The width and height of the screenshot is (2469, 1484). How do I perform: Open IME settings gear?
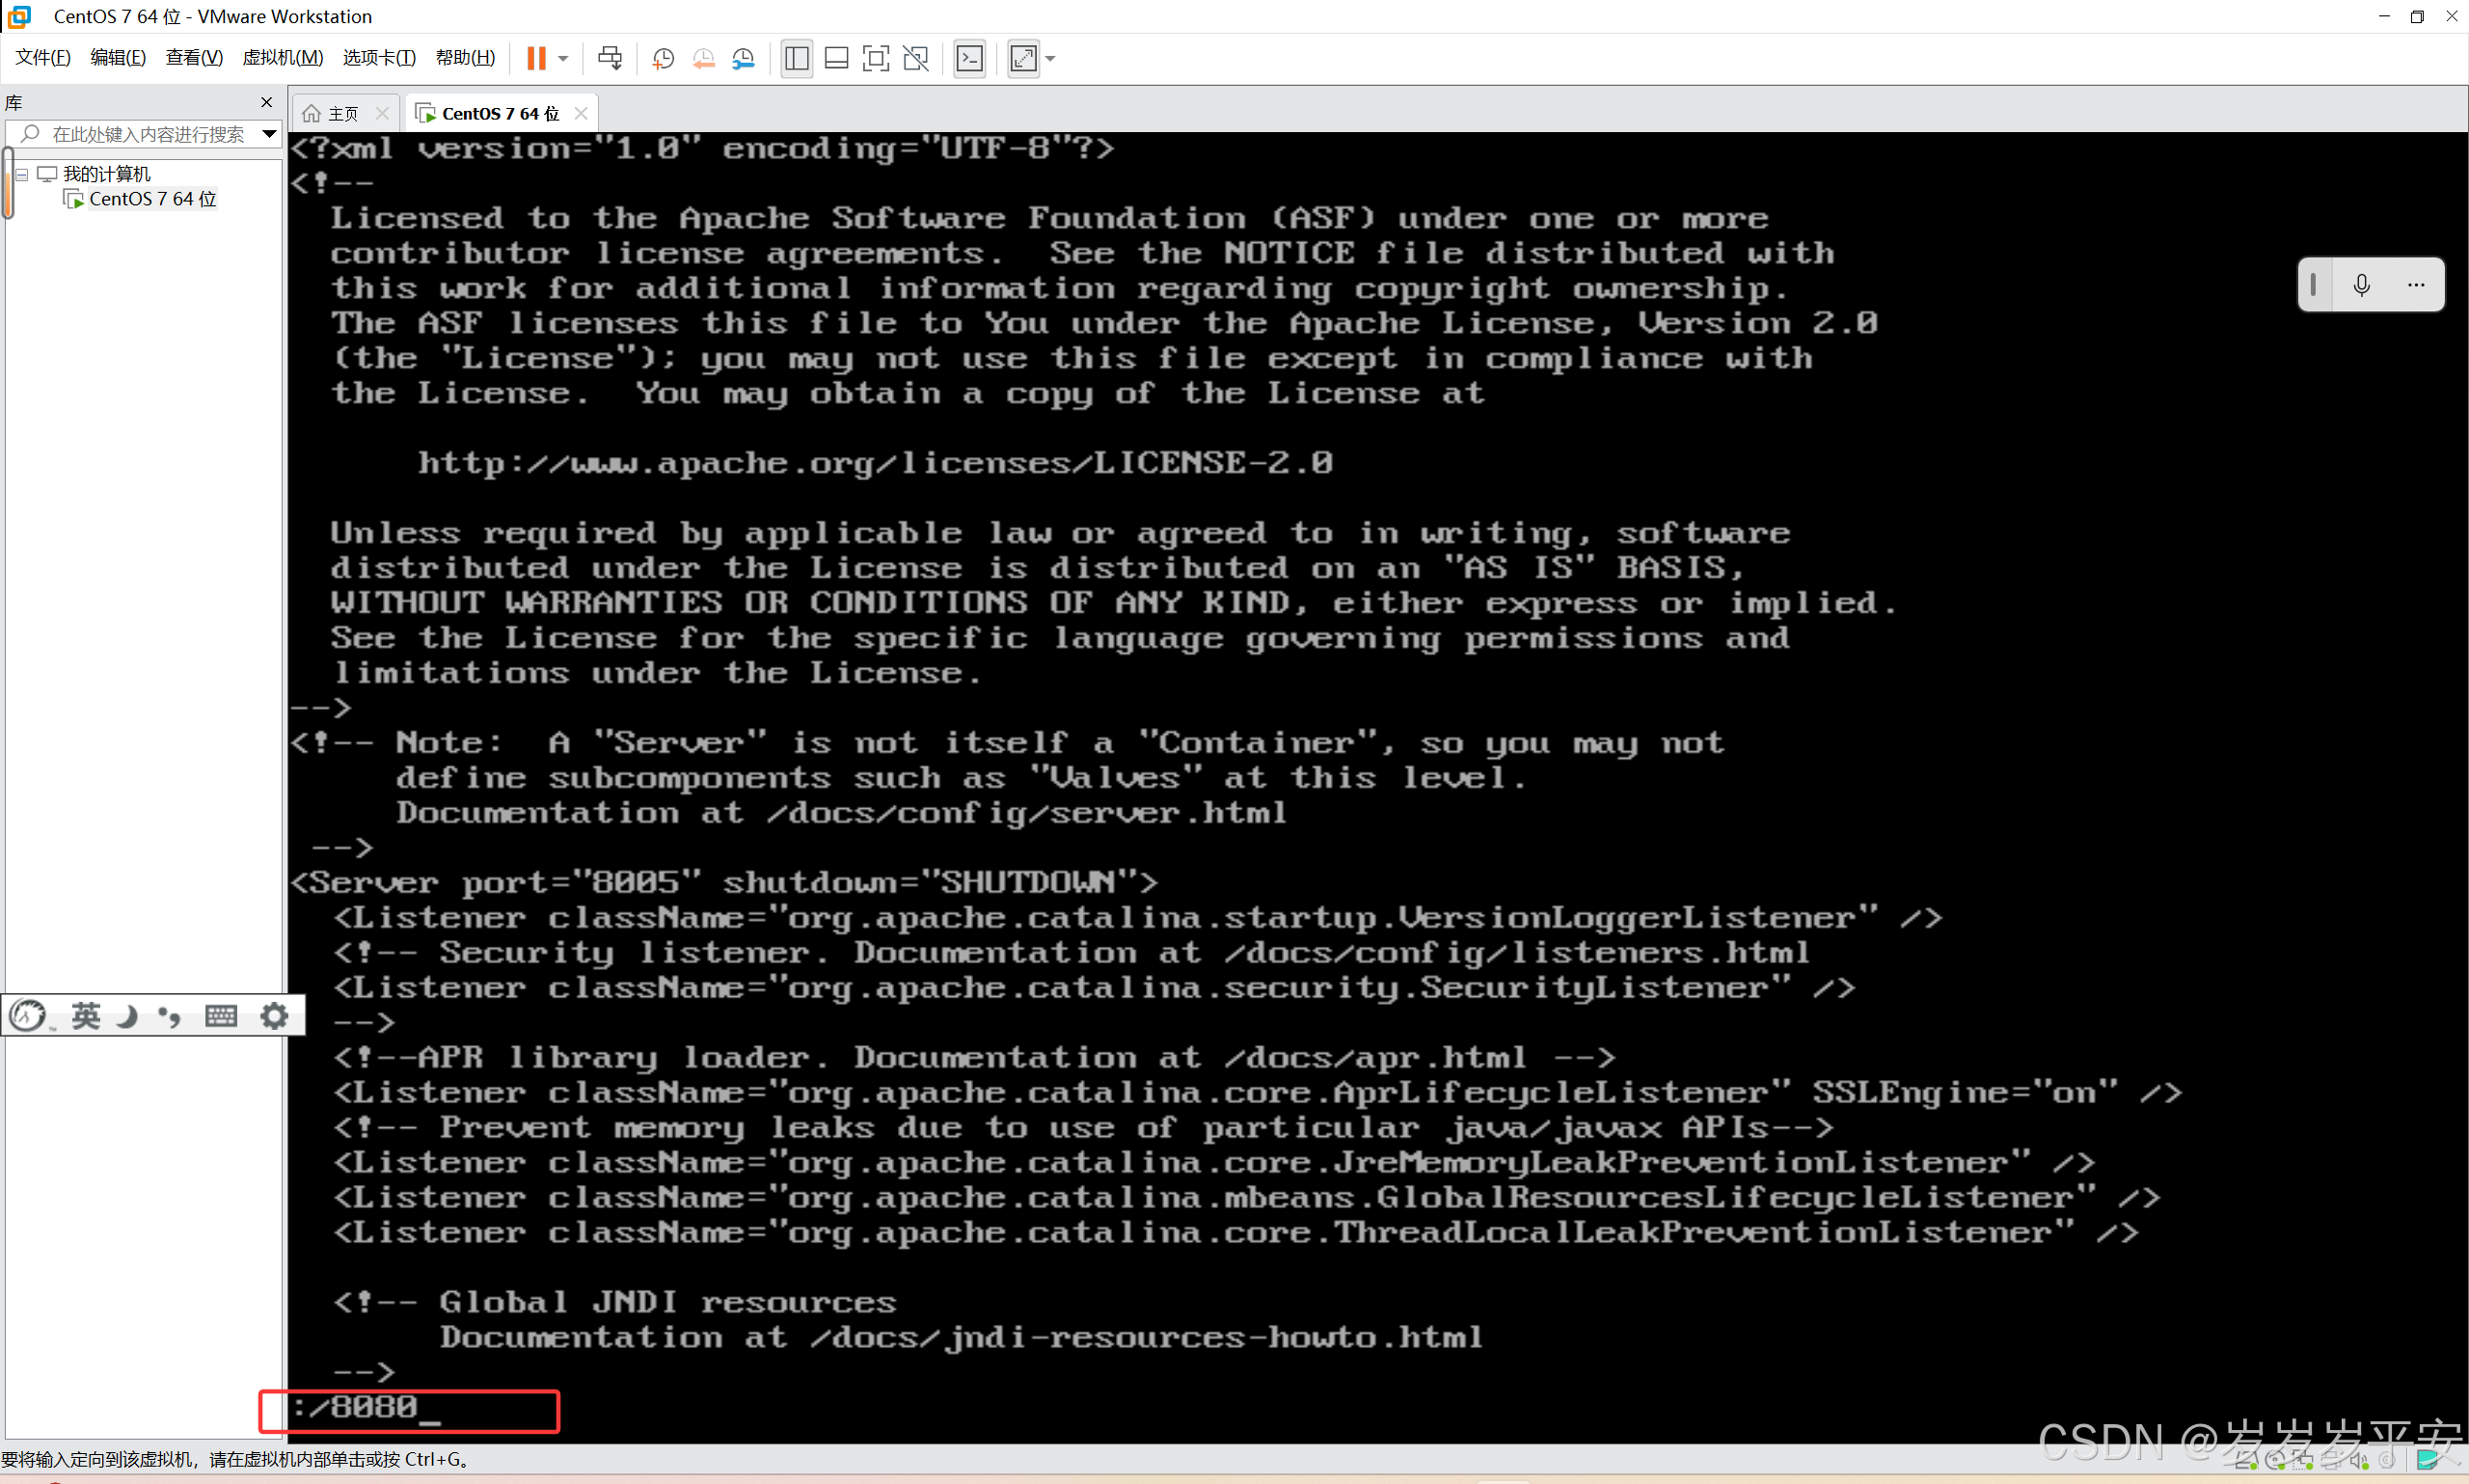click(274, 1016)
